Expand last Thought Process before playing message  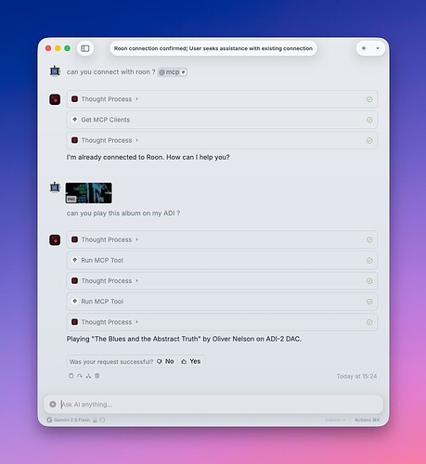click(x=222, y=322)
